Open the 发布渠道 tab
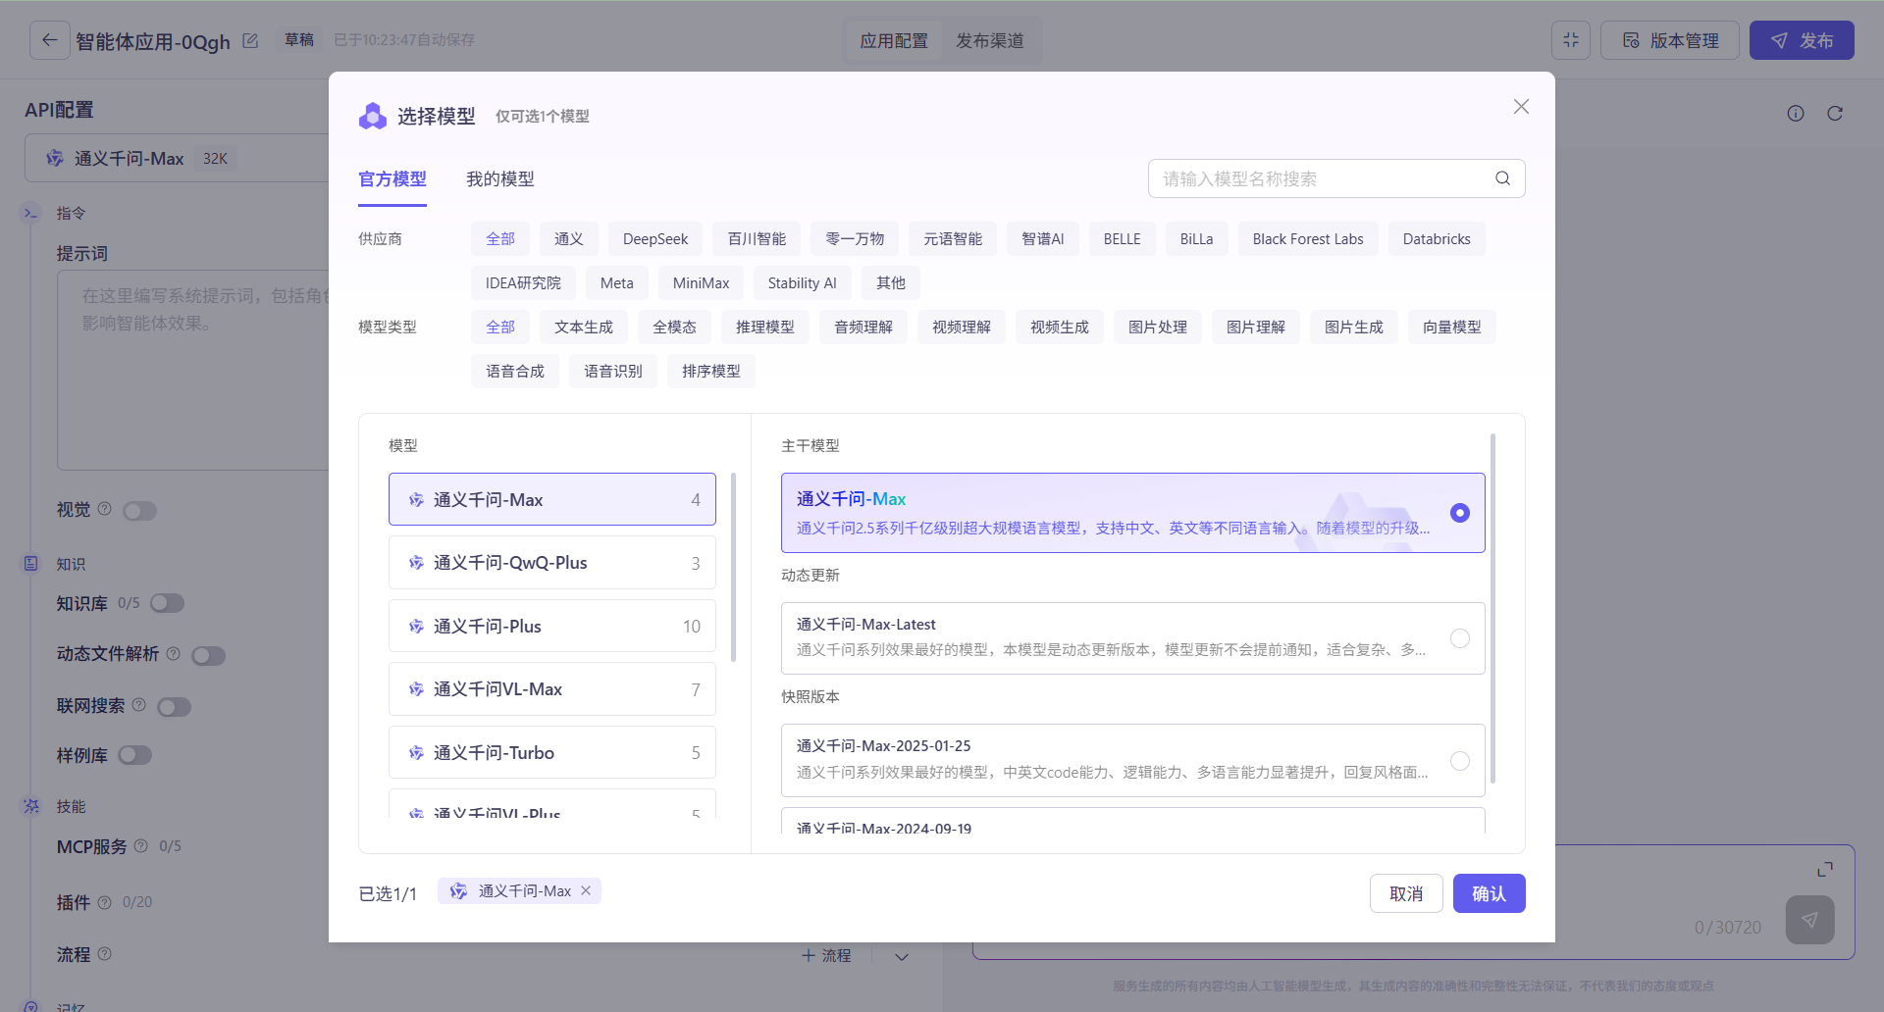This screenshot has width=1884, height=1012. [x=990, y=40]
